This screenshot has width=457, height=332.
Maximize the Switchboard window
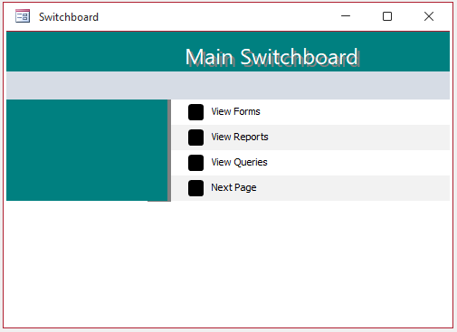pos(387,16)
